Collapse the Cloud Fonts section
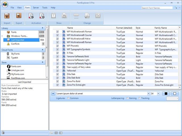182x136 pixels. (x=42, y=49)
